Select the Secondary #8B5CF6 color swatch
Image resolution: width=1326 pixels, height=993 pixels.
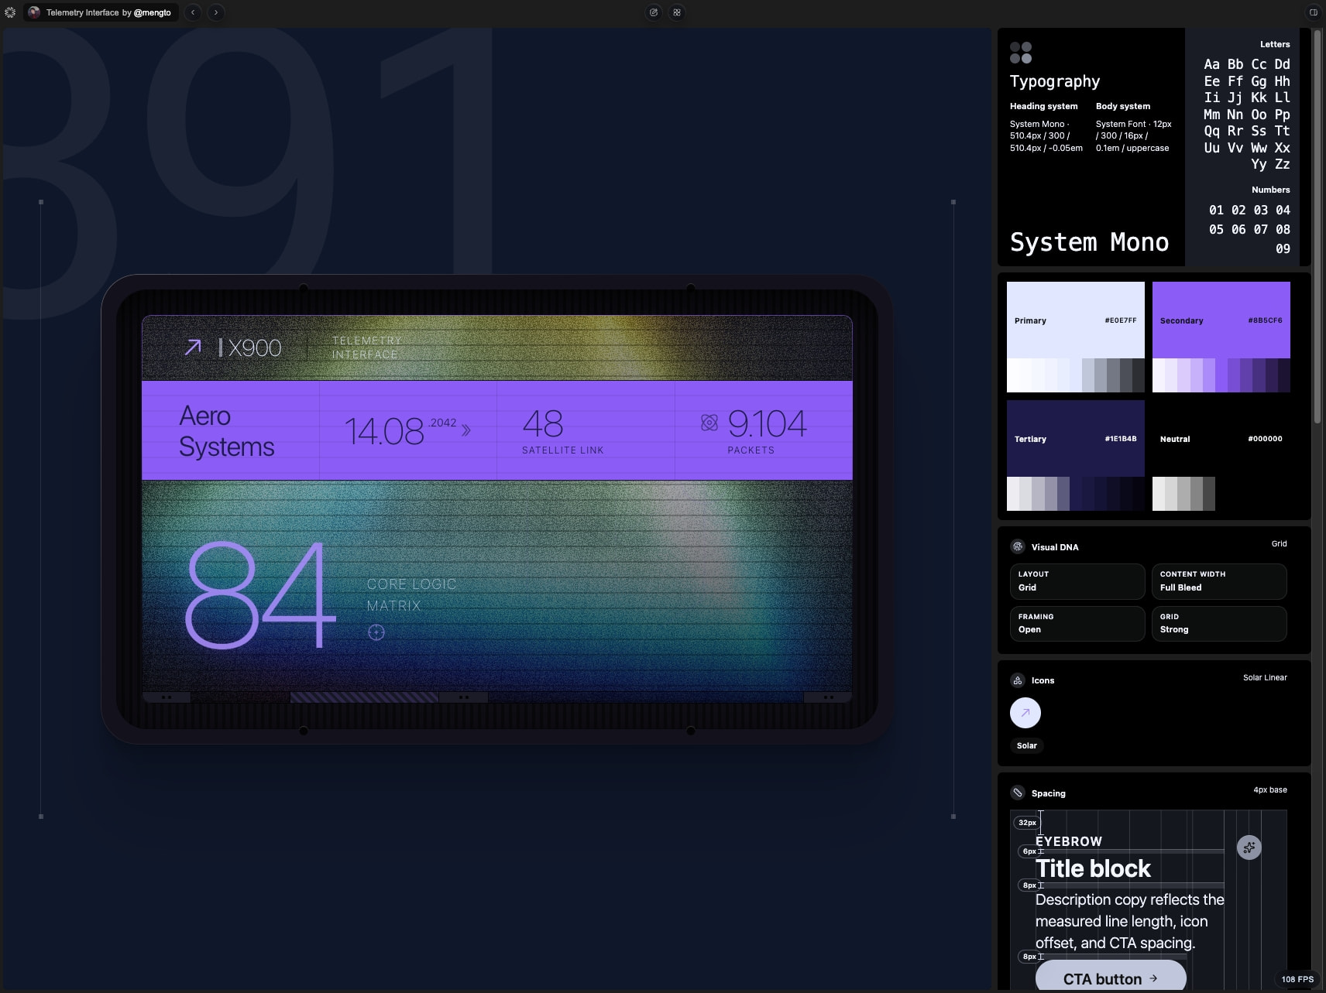(1221, 320)
